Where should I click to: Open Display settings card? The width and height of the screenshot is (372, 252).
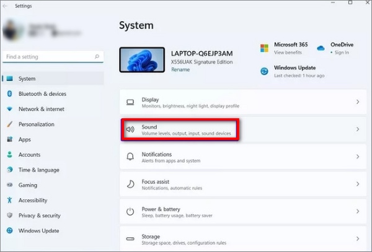243,102
